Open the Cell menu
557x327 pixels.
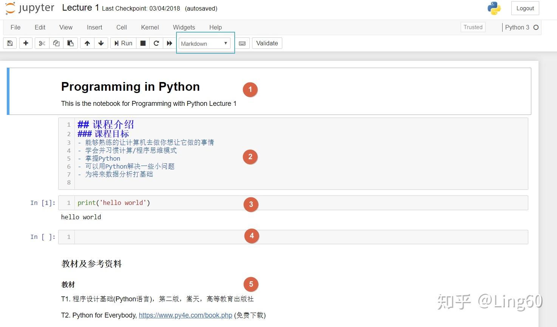pos(121,27)
